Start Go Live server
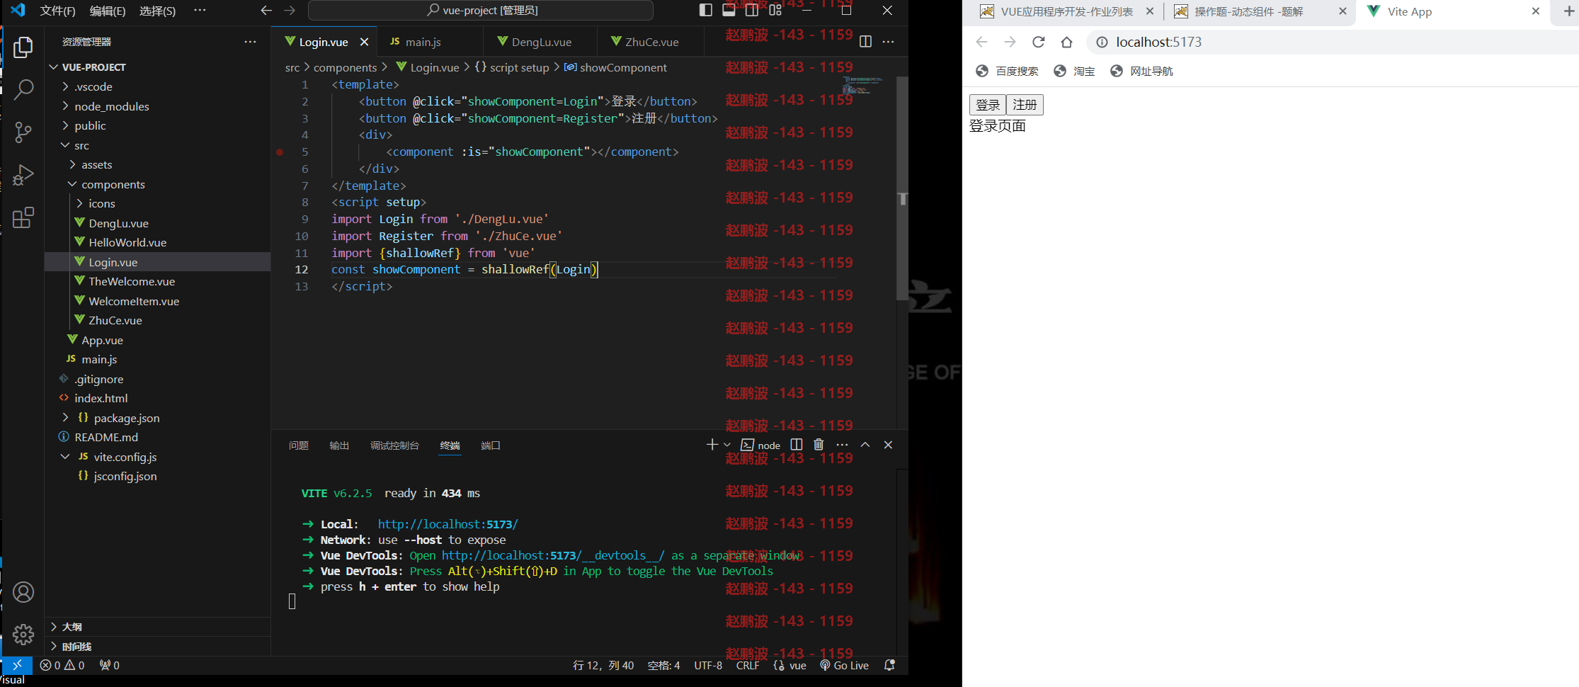The width and height of the screenshot is (1579, 687). click(844, 665)
